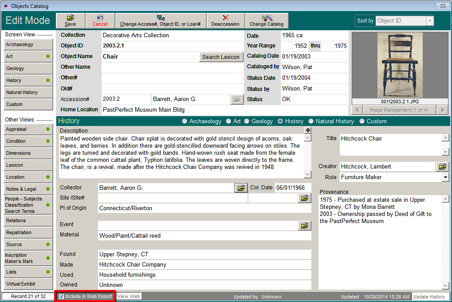Open the Site/Site# lookup folder icon
The width and height of the screenshot is (452, 302).
304,198
